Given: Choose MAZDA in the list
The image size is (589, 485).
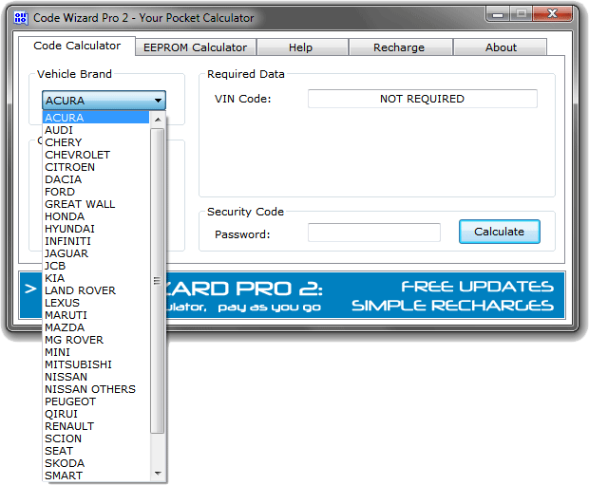Looking at the screenshot, I should [96, 327].
